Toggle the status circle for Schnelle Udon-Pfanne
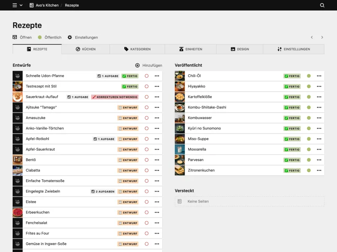337x252 pixels. point(146,76)
